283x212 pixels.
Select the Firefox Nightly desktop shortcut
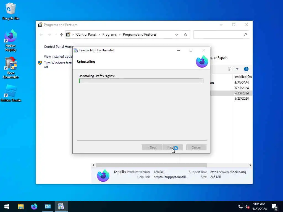tap(11, 41)
